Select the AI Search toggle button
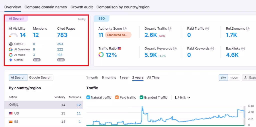This screenshot has width=256, height=127. click(x=18, y=77)
